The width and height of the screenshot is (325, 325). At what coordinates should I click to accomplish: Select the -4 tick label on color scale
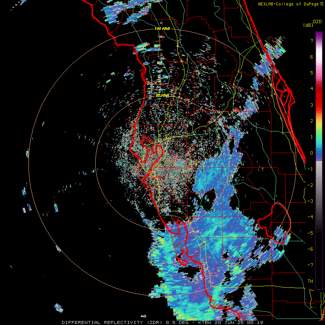(310, 217)
